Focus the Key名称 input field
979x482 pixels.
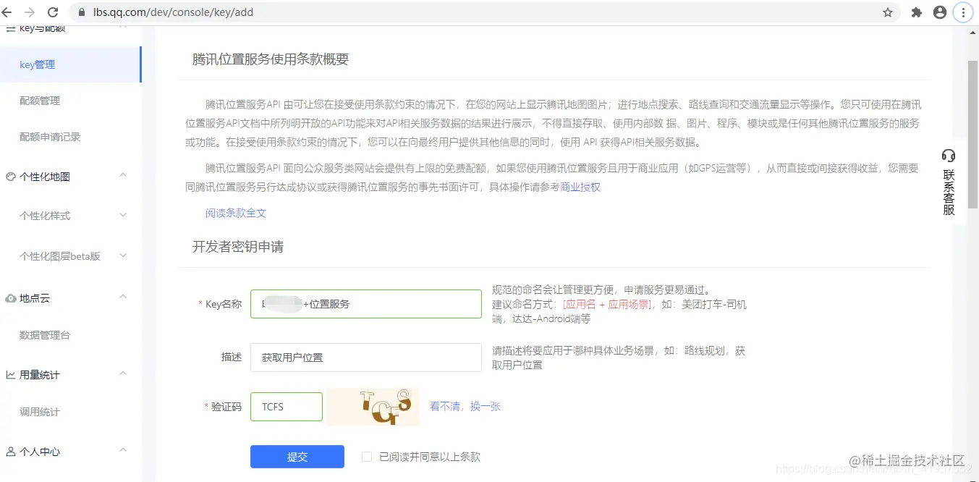[x=366, y=304]
